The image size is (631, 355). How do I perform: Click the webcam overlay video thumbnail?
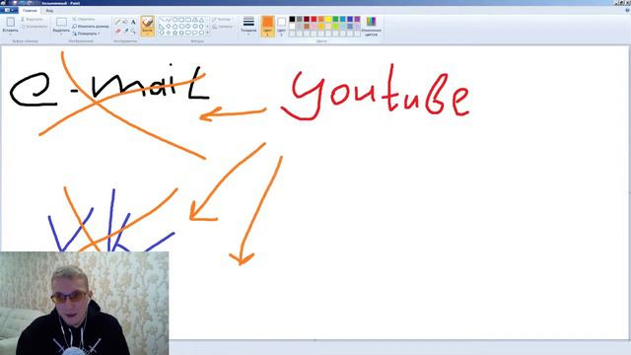coord(85,303)
